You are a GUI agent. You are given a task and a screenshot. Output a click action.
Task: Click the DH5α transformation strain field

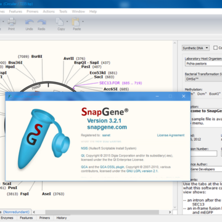click(203, 79)
